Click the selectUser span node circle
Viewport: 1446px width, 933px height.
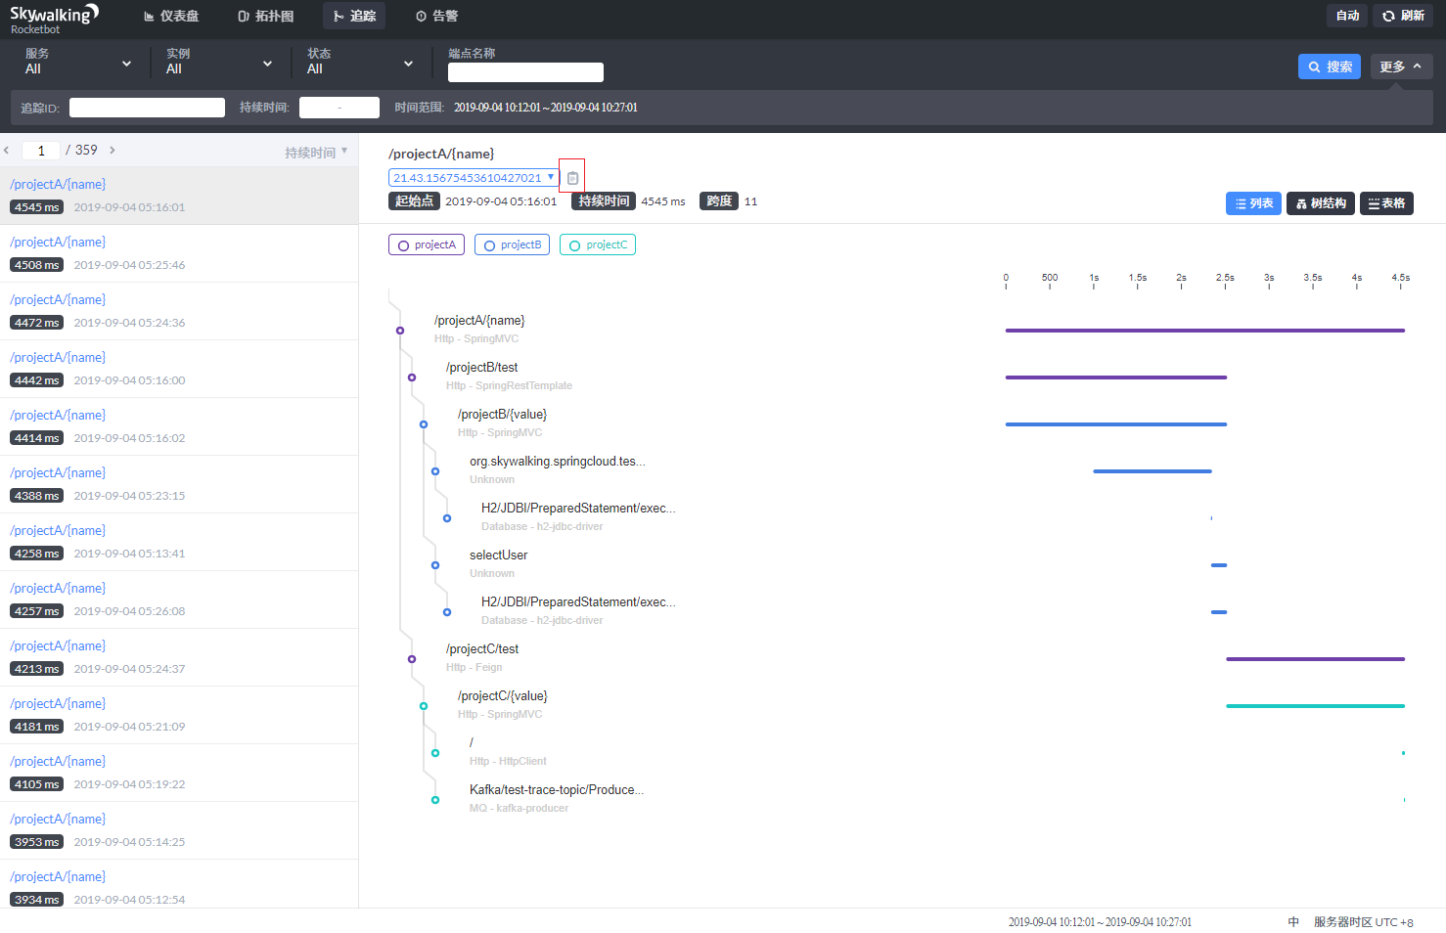click(435, 565)
